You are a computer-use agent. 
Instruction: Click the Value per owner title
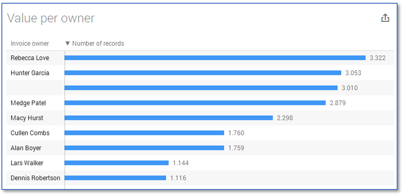(x=51, y=18)
